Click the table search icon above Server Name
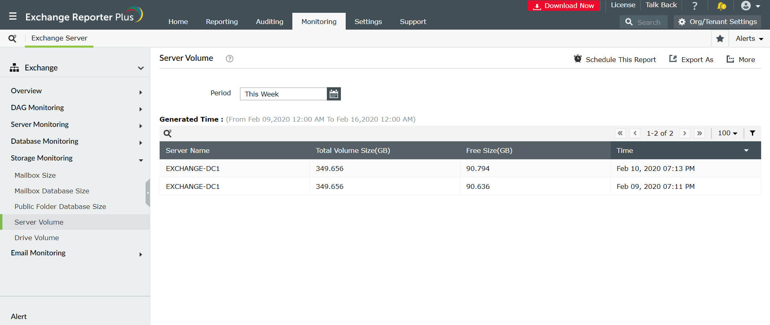 tap(168, 133)
